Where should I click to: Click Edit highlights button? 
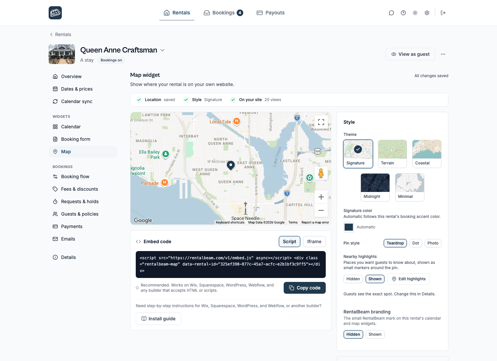pyautogui.click(x=409, y=279)
